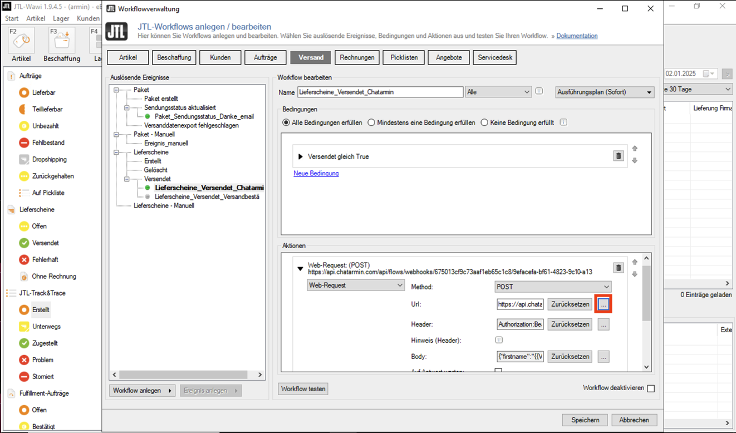Click the Speichern button

click(585, 420)
